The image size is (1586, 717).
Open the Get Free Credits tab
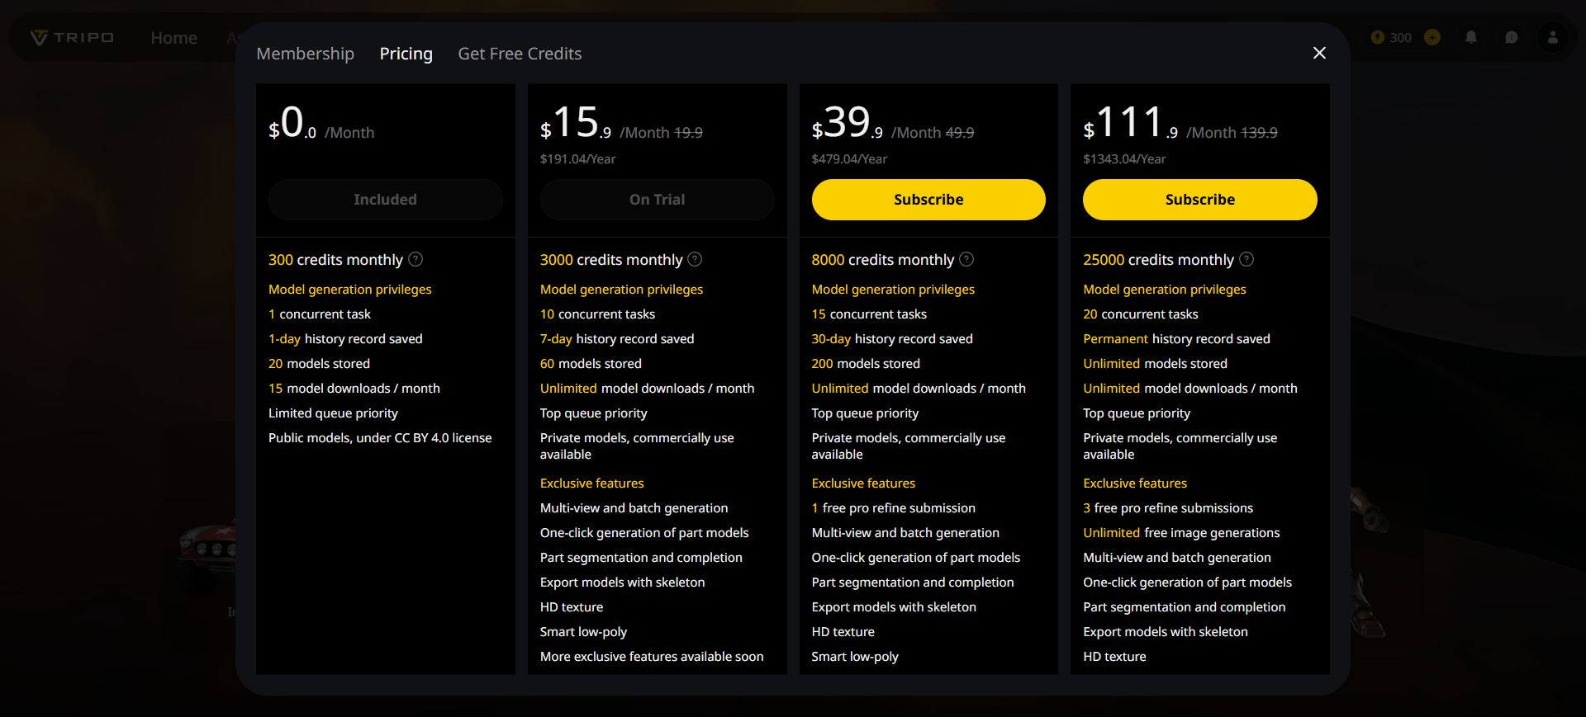pyautogui.click(x=520, y=54)
